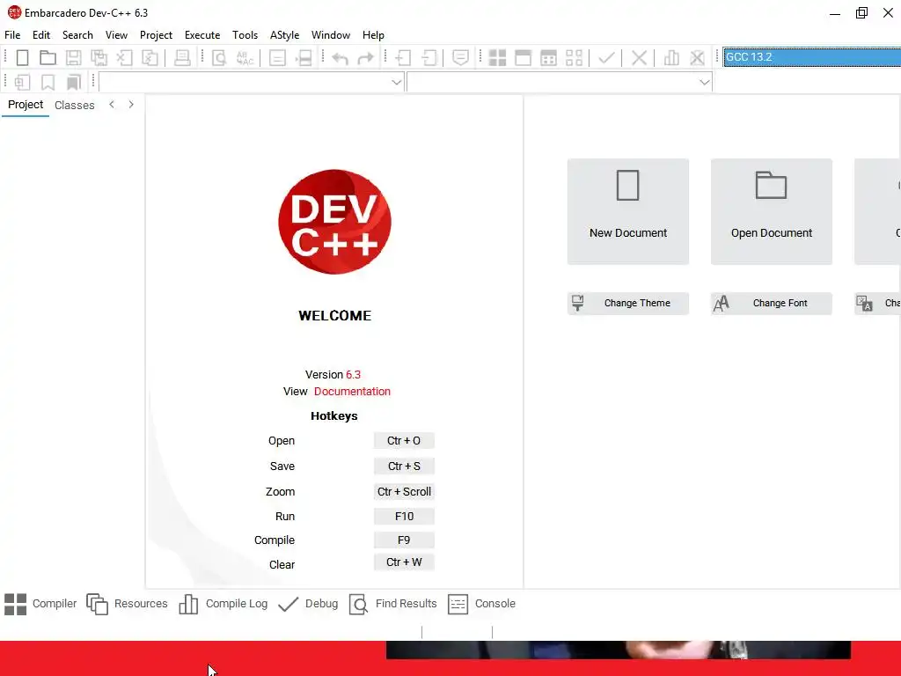Click the Compile and Run toolbar icon
Image resolution: width=901 pixels, height=676 pixels.
549,57
